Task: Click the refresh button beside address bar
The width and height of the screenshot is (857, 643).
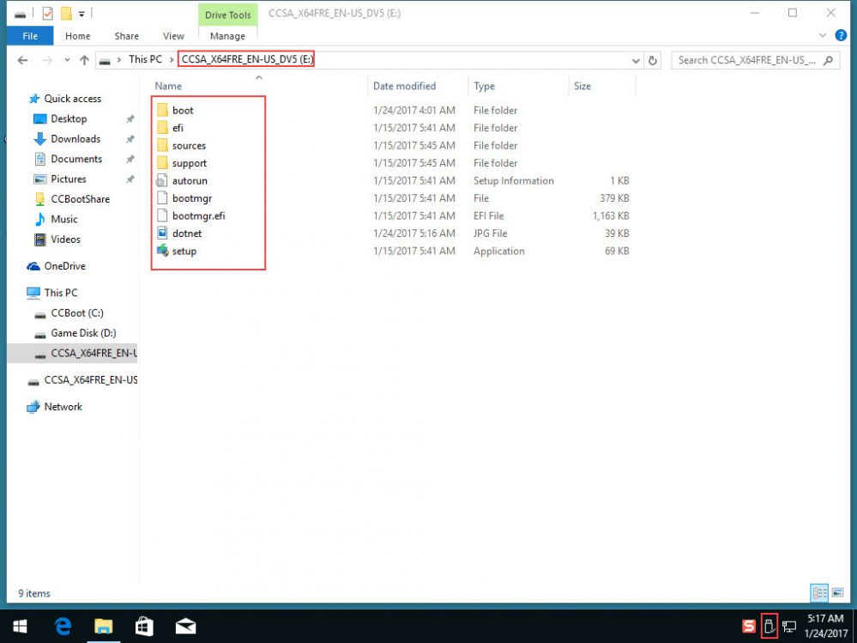Action: click(x=653, y=60)
